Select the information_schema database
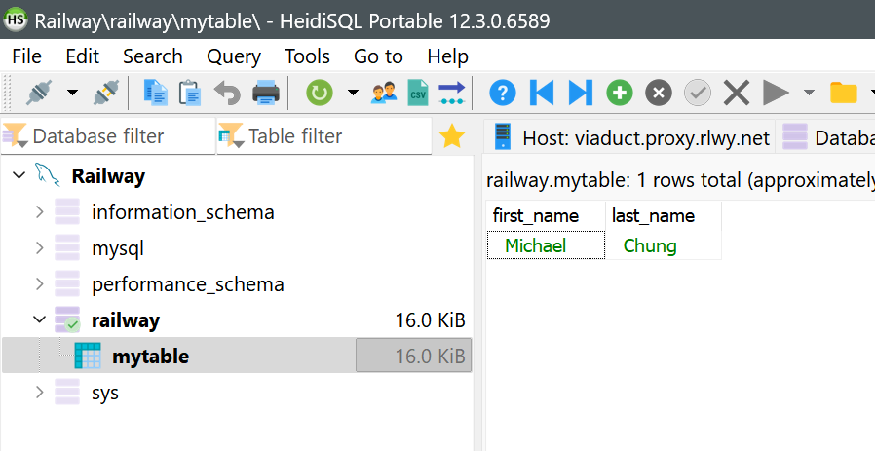Image resolution: width=875 pixels, height=451 pixels. click(183, 212)
